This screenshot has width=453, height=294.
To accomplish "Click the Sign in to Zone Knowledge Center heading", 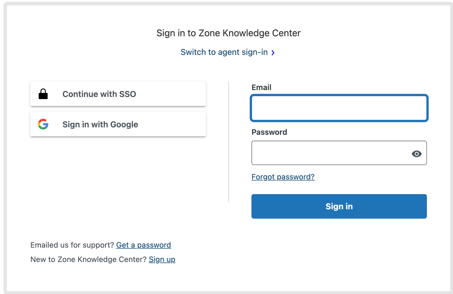I will (x=229, y=33).
